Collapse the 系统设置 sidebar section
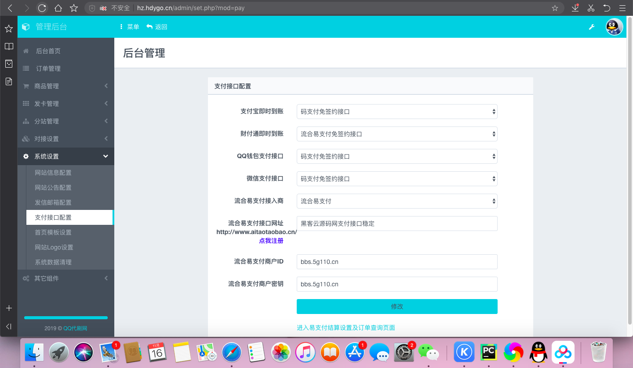This screenshot has width=633, height=368. 65,156
